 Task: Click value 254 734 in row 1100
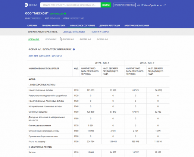tap(91, 141)
